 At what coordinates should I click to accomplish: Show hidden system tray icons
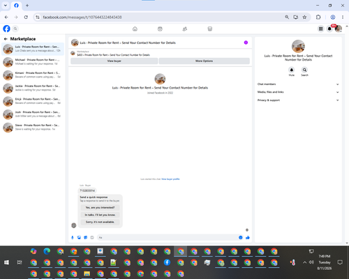tap(304, 262)
